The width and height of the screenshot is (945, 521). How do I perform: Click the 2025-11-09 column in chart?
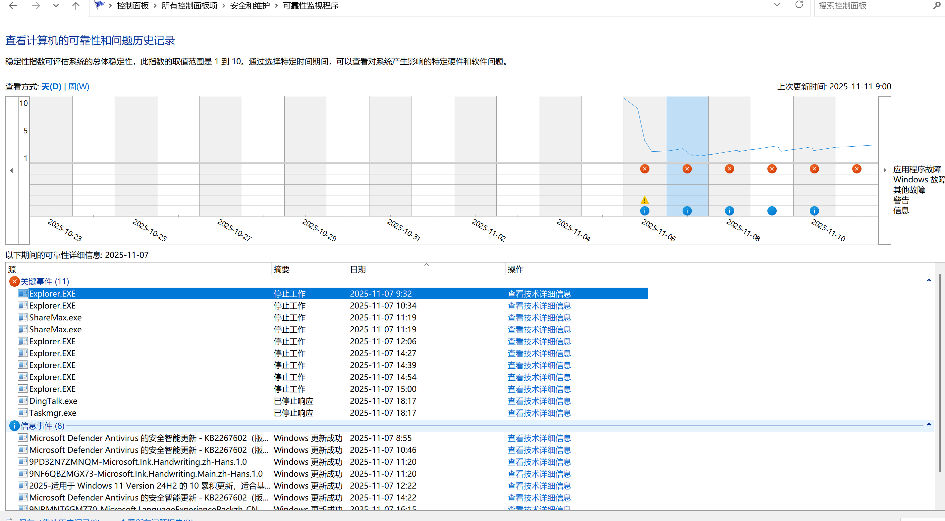tap(772, 156)
